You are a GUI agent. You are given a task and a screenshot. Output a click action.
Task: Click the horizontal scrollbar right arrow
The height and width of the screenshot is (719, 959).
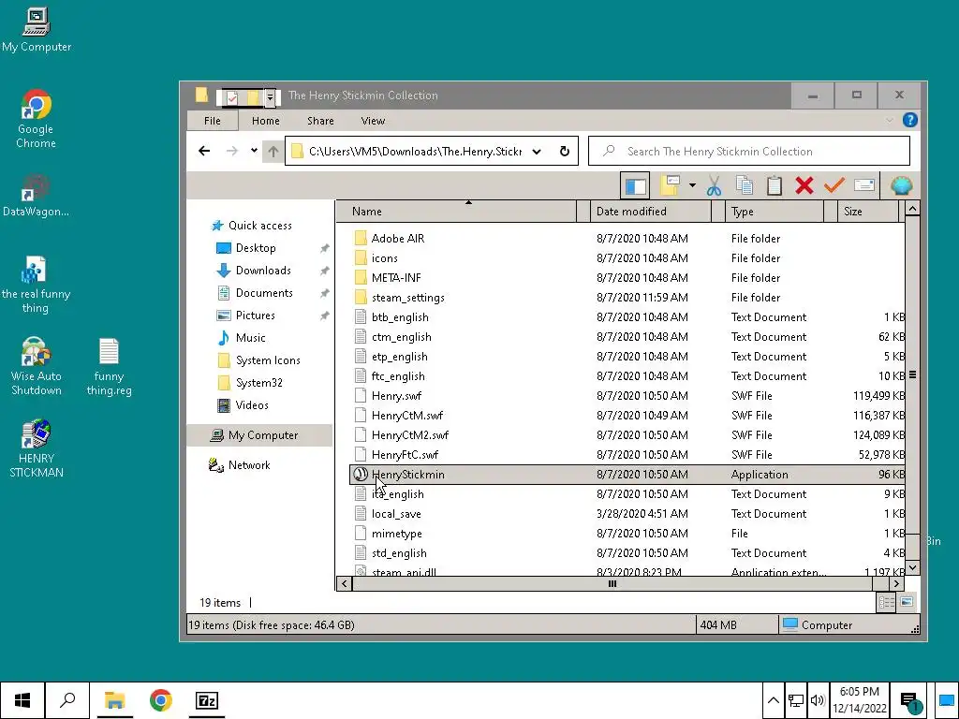point(896,584)
